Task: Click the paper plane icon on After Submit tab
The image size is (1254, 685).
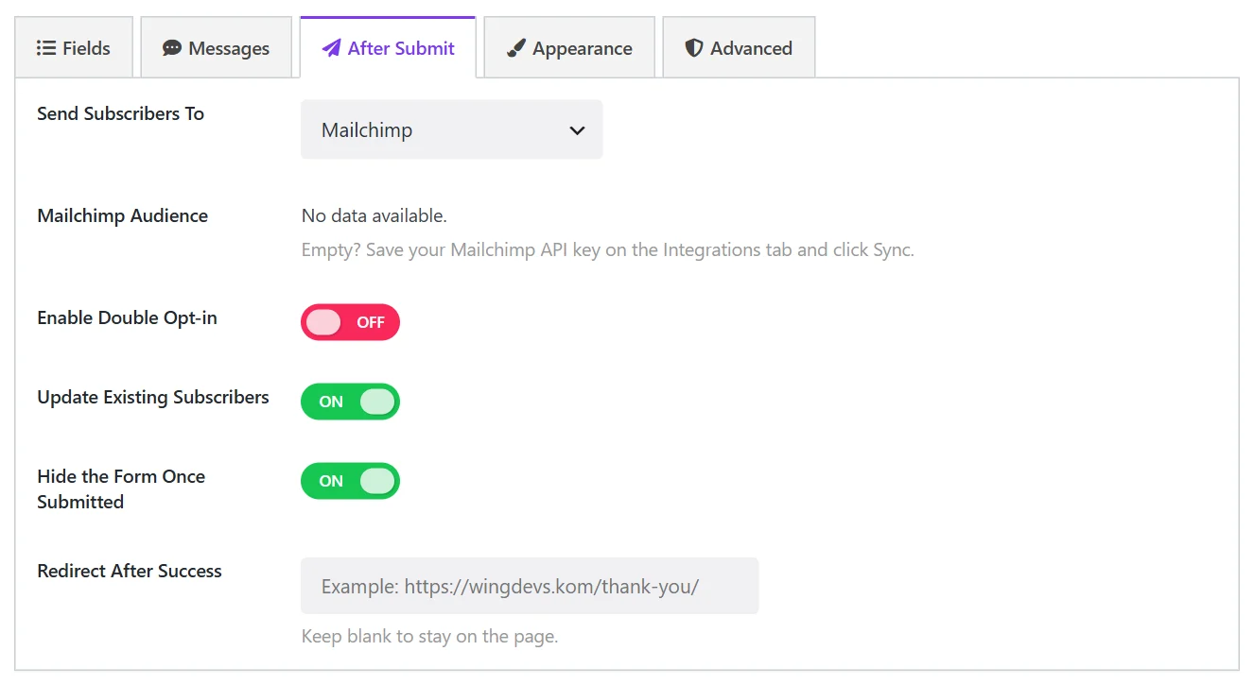Action: click(x=331, y=48)
